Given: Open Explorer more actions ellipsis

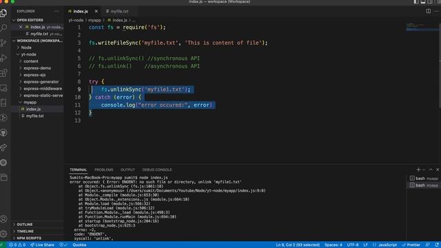Looking at the screenshot, I should point(57,11).
